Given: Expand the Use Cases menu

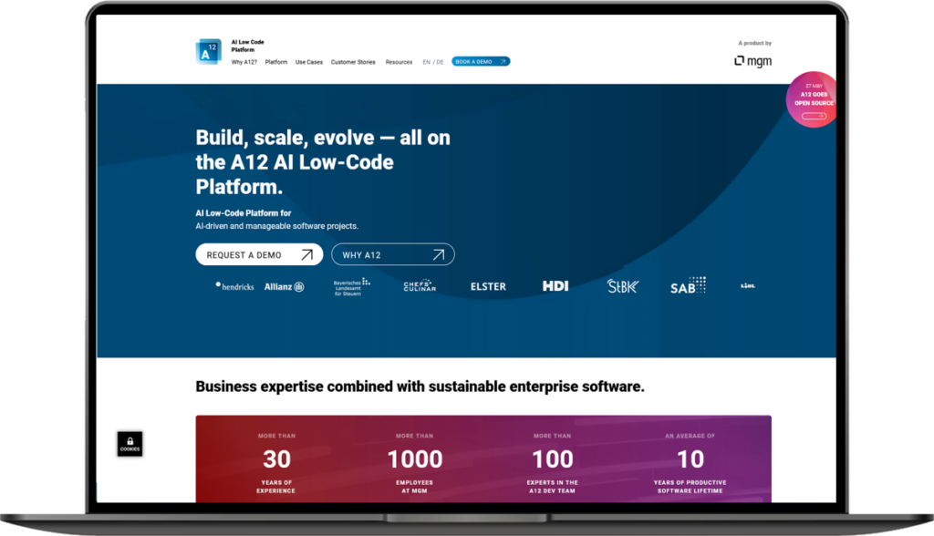Looking at the screenshot, I should [309, 62].
